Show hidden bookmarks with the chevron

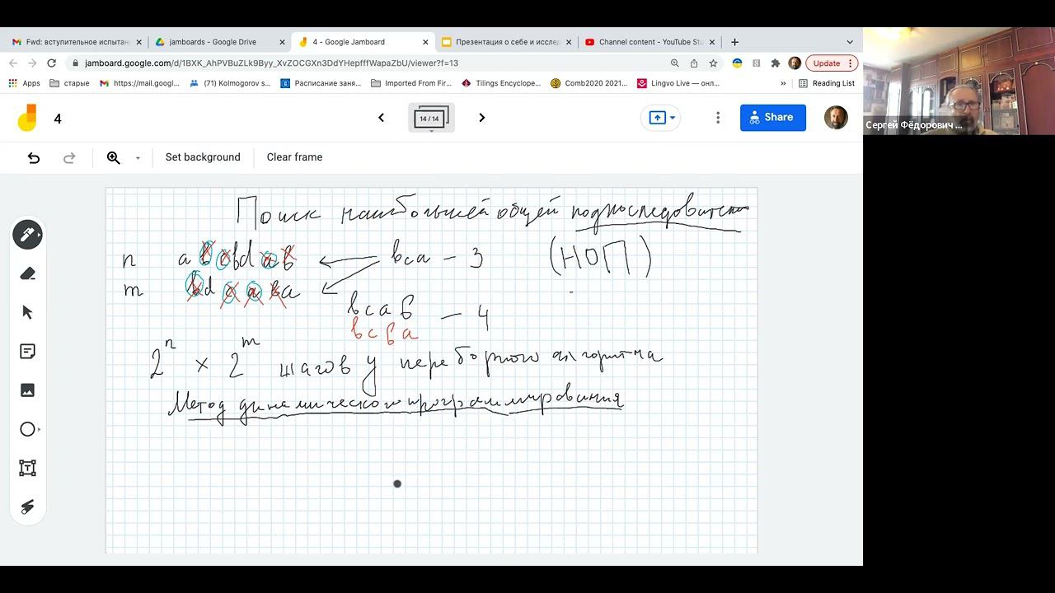click(783, 83)
